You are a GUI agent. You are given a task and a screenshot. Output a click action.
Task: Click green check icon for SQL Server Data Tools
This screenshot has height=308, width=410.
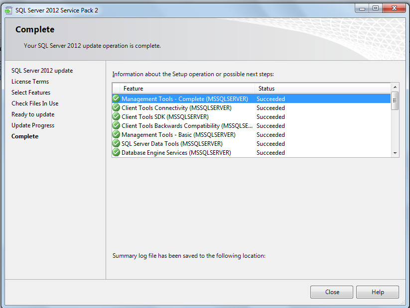point(116,143)
